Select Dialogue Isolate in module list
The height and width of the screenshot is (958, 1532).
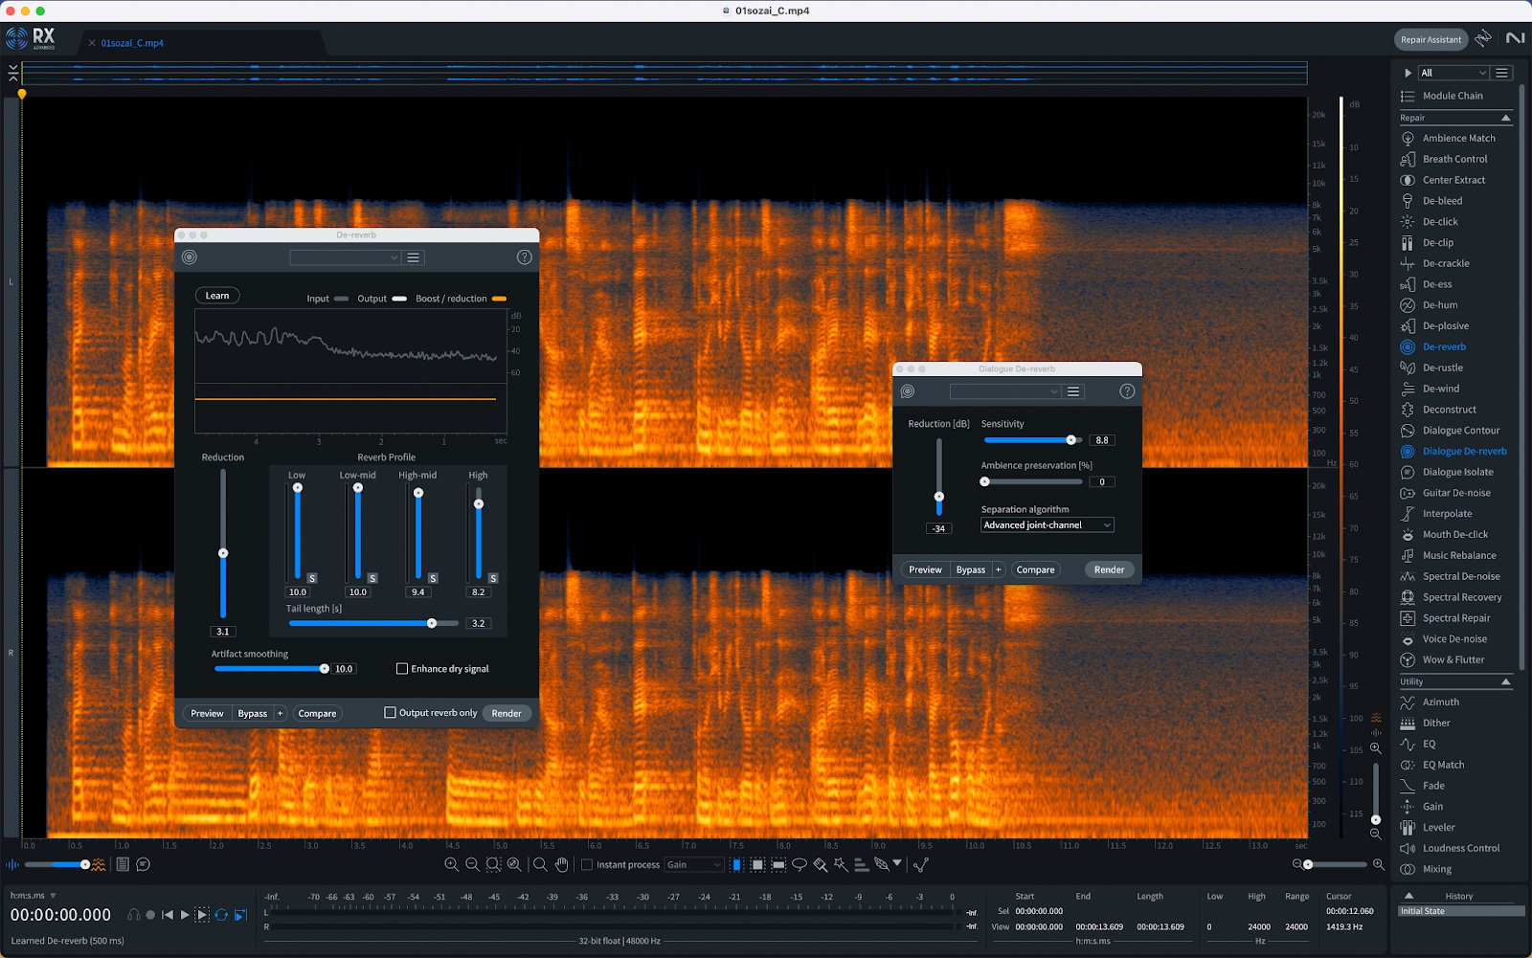[1457, 472]
